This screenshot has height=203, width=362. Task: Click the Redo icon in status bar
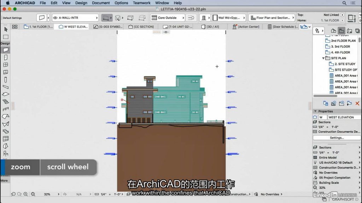pos(19,194)
